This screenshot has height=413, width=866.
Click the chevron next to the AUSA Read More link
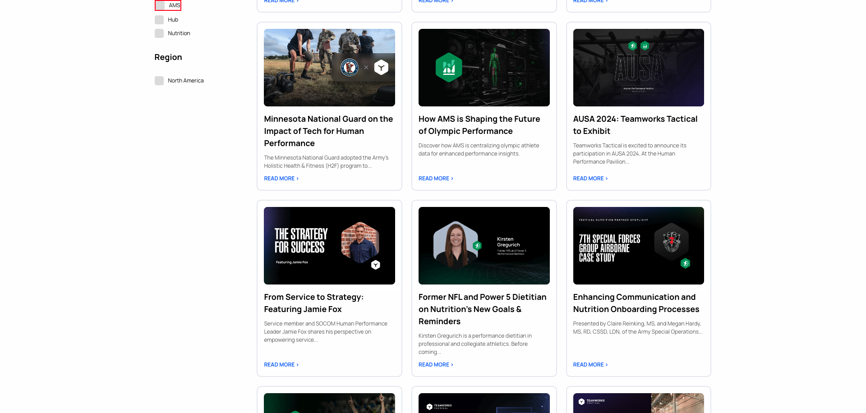(606, 178)
